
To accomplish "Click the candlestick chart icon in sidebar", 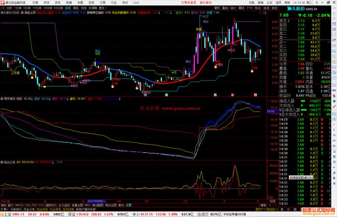I will click(334, 40).
